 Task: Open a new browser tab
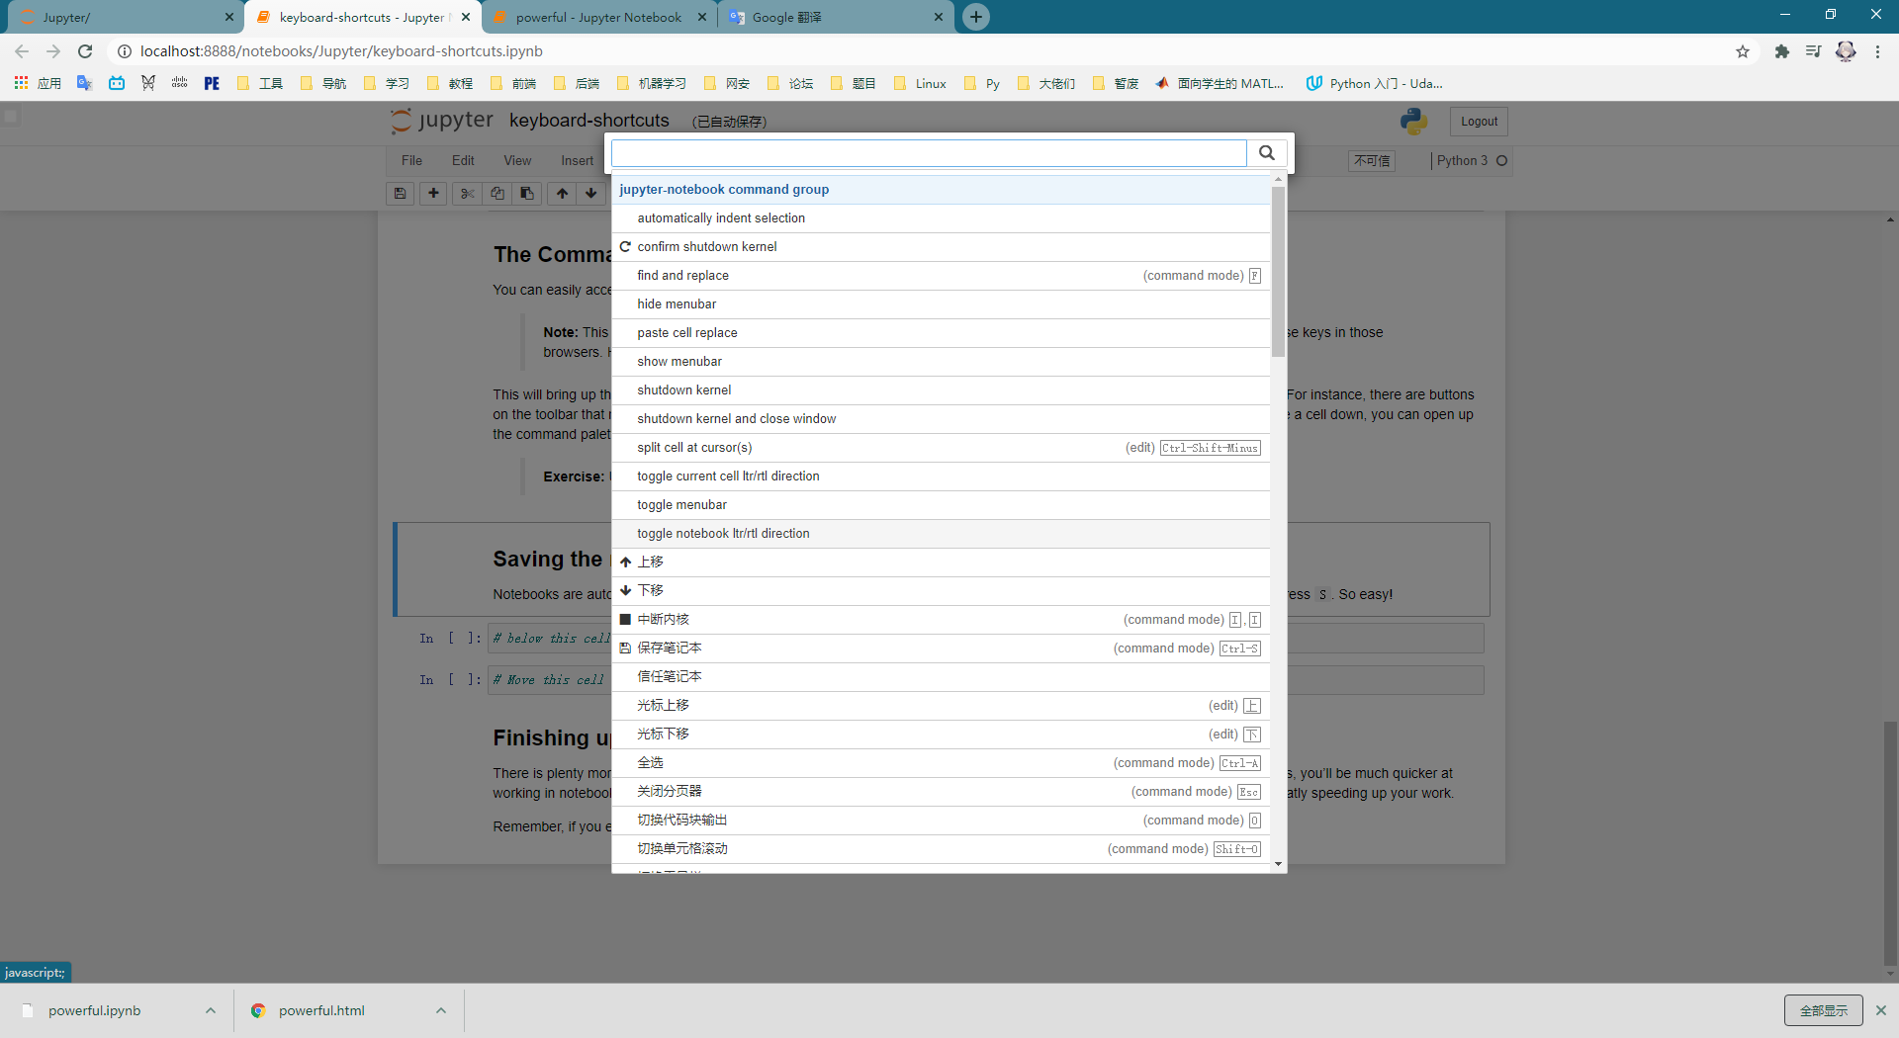coord(976,17)
